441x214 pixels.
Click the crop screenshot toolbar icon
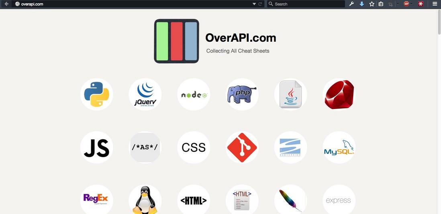390,4
